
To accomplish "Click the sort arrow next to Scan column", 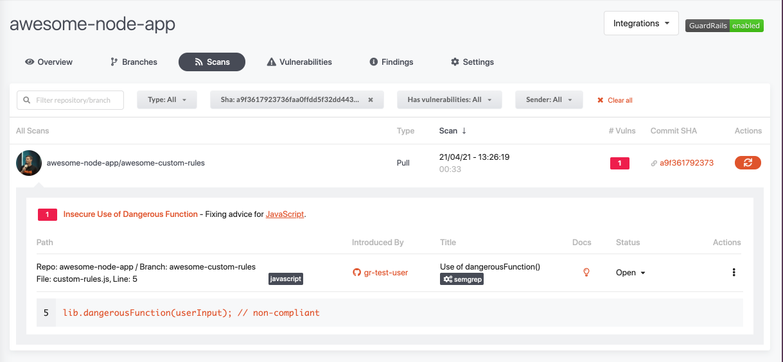I will [x=464, y=131].
